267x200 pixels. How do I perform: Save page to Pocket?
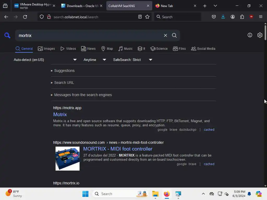214,17
